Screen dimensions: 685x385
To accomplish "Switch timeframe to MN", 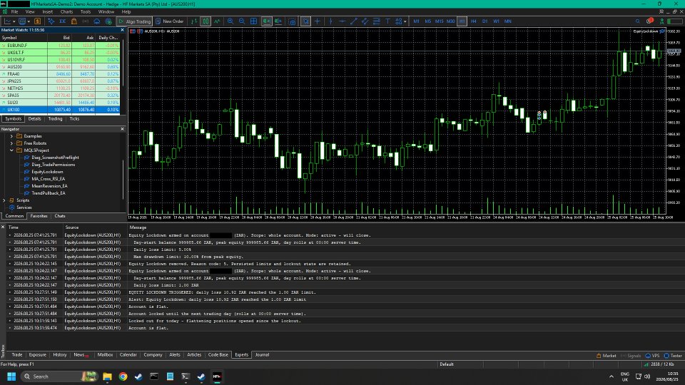I will pyautogui.click(x=507, y=21).
